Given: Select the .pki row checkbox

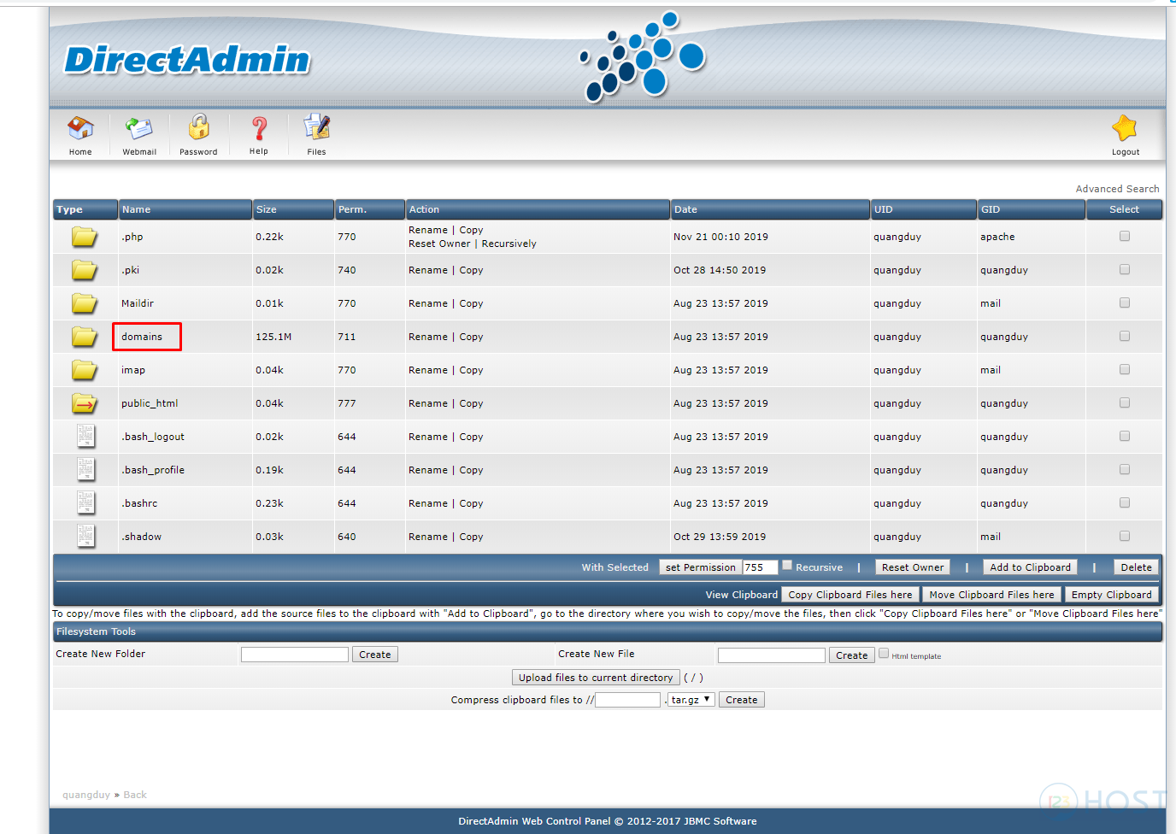Looking at the screenshot, I should pos(1125,269).
